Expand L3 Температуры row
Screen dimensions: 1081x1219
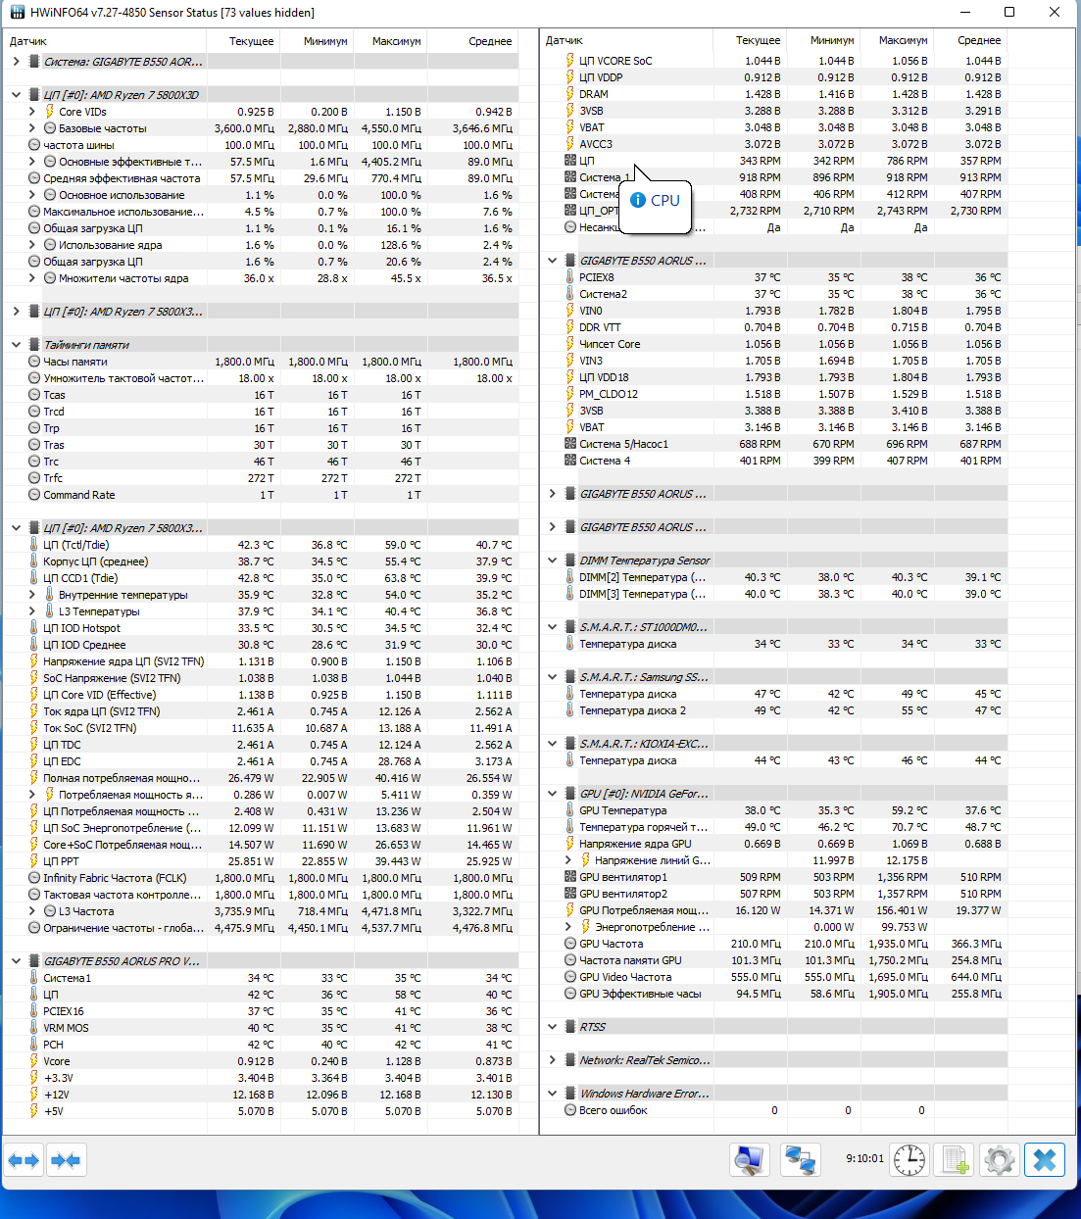pos(31,611)
